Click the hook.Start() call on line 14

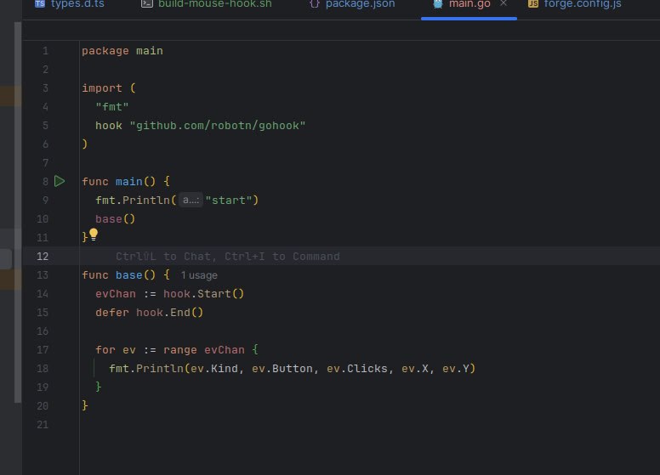[x=204, y=294]
